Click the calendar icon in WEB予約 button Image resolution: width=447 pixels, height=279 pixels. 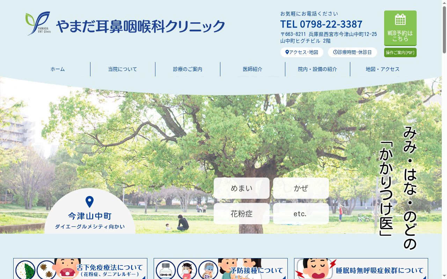400,20
